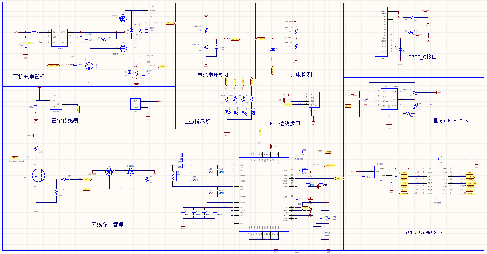487x254 pixels.
Task: Select the MT8661 hall sensor IC
Action: (56, 103)
